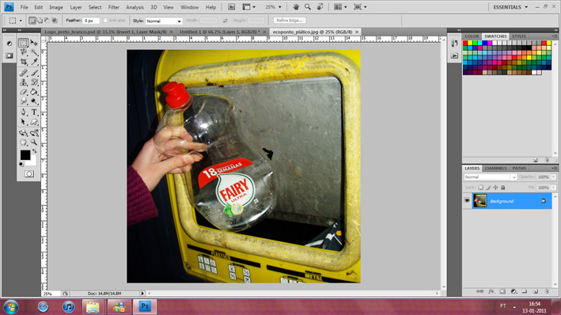Image resolution: width=561 pixels, height=315 pixels.
Task: Select the Crop tool
Action: 23,62
